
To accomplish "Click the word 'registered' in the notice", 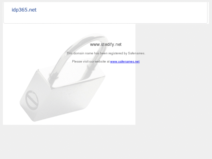I will pos(115,53).
